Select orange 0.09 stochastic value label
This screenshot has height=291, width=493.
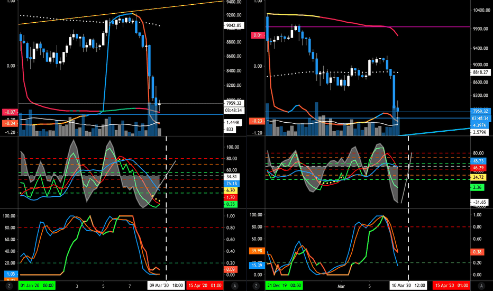[x=231, y=269]
